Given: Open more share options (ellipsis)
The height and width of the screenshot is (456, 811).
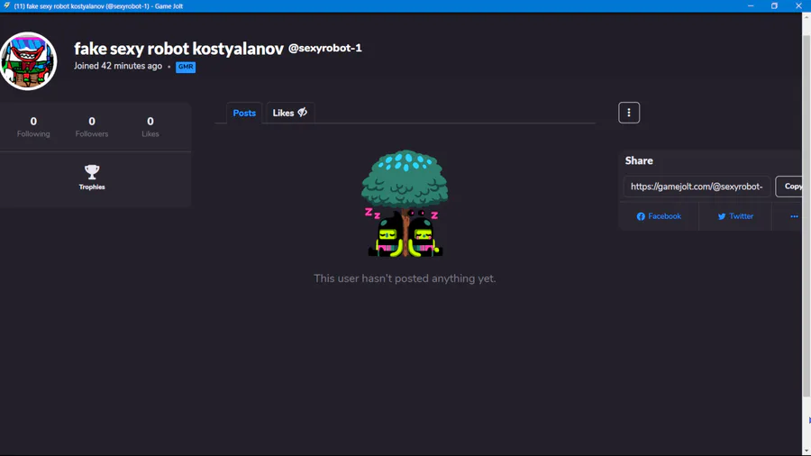Looking at the screenshot, I should [793, 216].
